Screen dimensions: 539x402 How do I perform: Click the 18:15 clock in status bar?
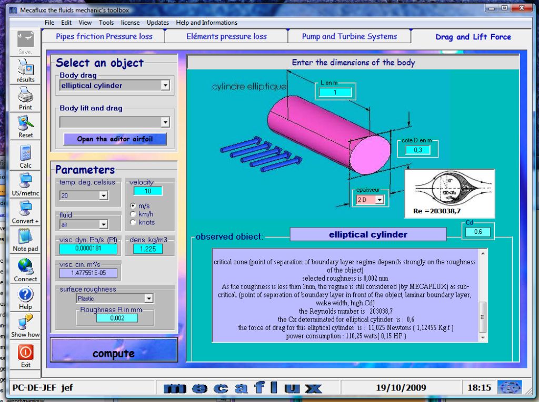point(479,388)
